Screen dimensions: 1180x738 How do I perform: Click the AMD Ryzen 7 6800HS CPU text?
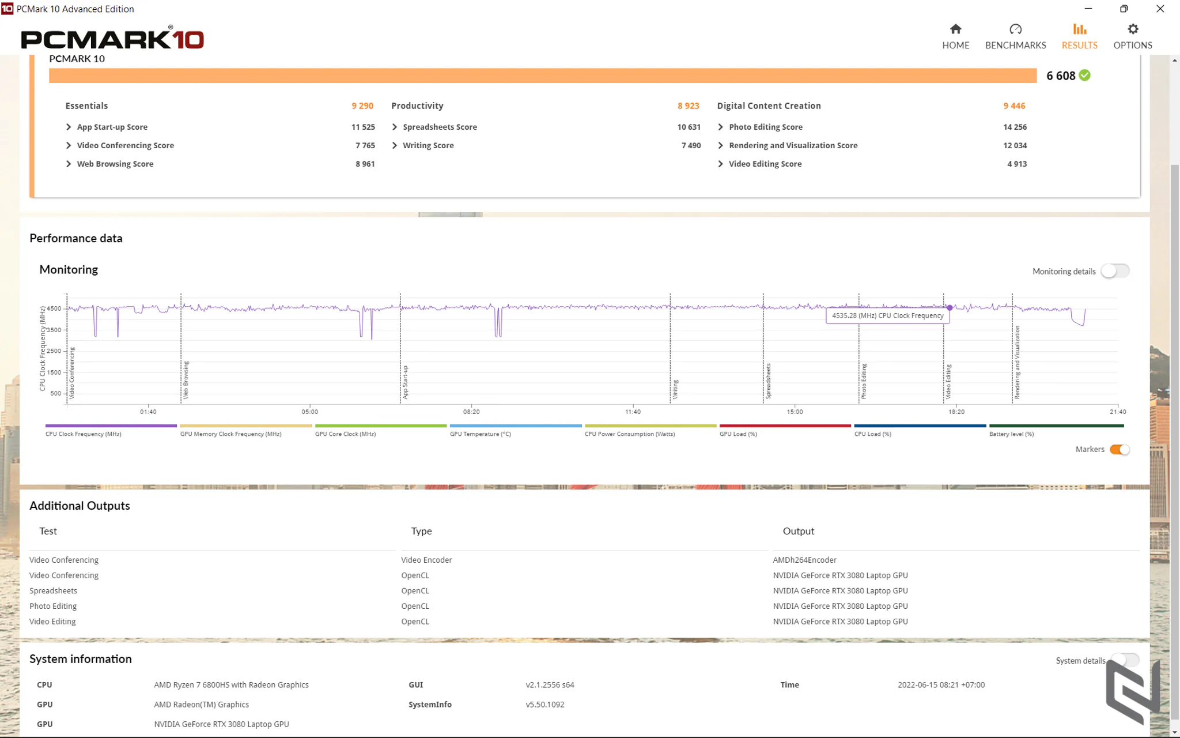tap(231, 685)
